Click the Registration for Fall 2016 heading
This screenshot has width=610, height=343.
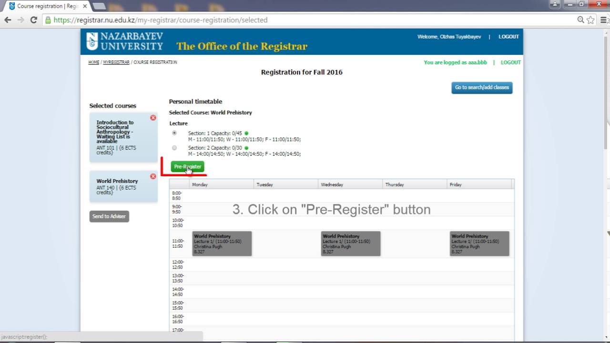(x=302, y=72)
